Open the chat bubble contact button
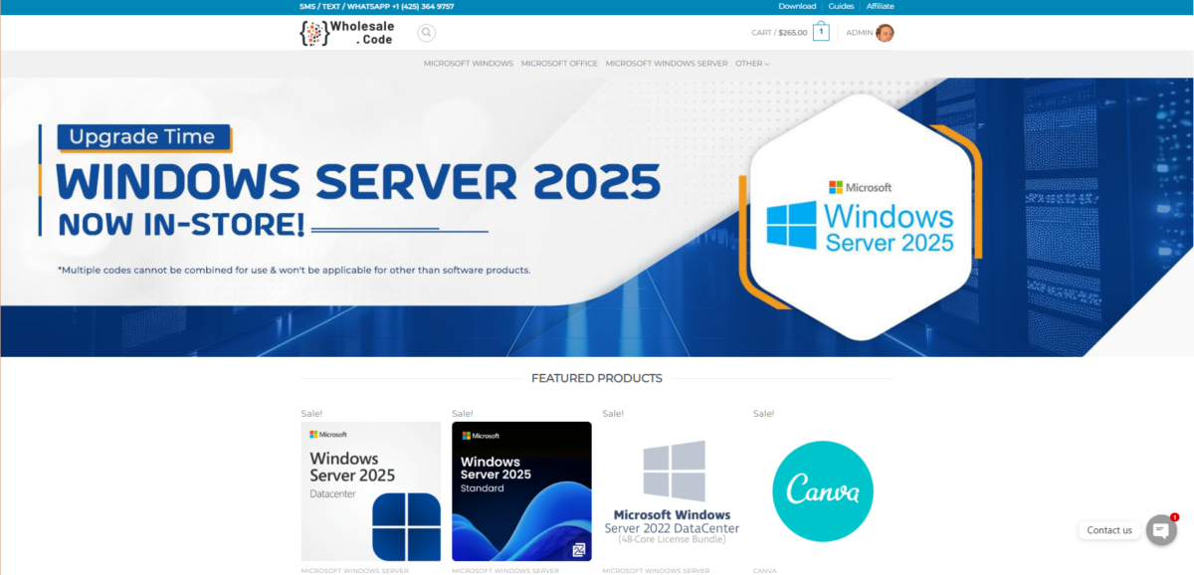Image resolution: width=1194 pixels, height=575 pixels. tap(1161, 530)
